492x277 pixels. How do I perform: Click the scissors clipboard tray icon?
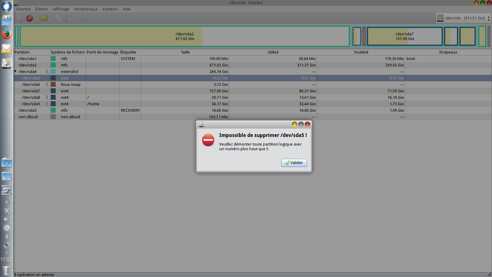click(x=6, y=211)
